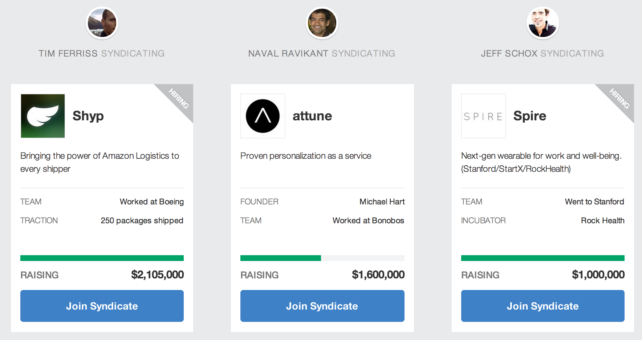Open Tim Ferriss profile avatar

tap(102, 23)
